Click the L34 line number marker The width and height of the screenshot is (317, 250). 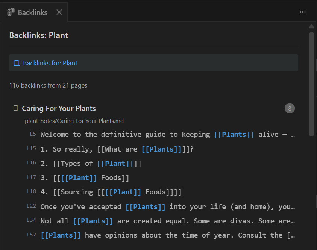click(31, 220)
